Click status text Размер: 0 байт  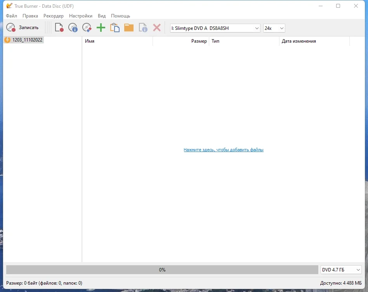[44, 283]
